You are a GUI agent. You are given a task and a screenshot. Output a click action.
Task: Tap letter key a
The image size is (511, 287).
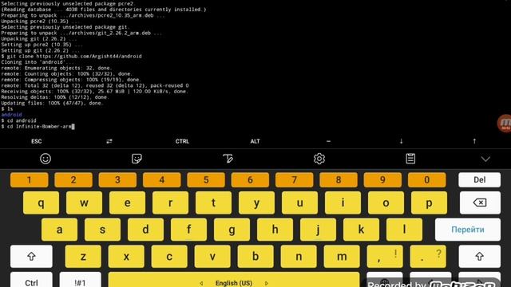click(x=59, y=230)
